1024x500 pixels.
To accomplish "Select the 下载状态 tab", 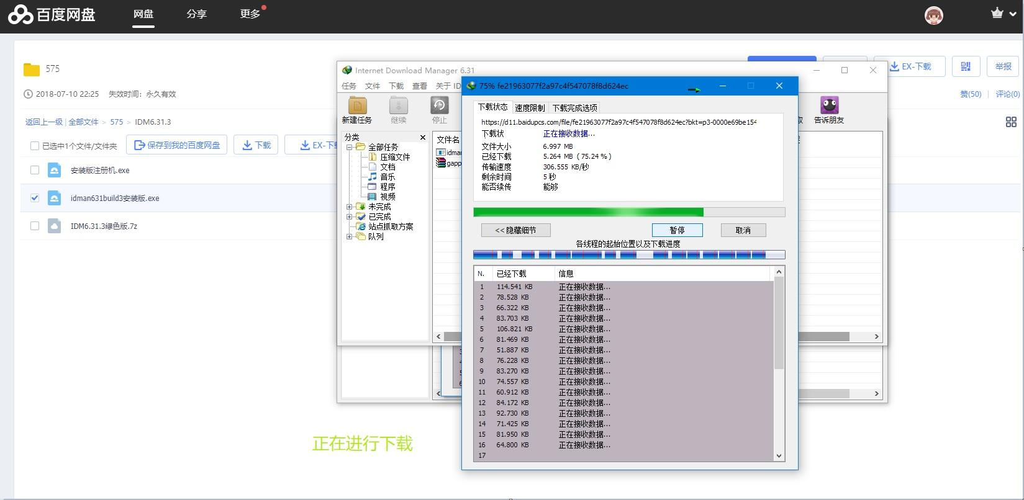I will click(492, 107).
